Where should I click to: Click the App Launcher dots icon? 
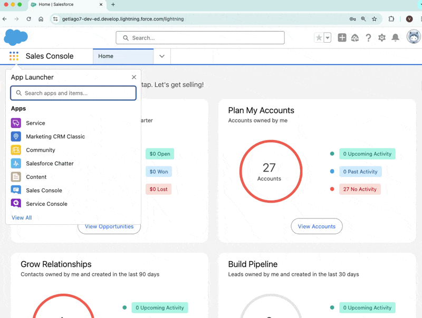[14, 56]
